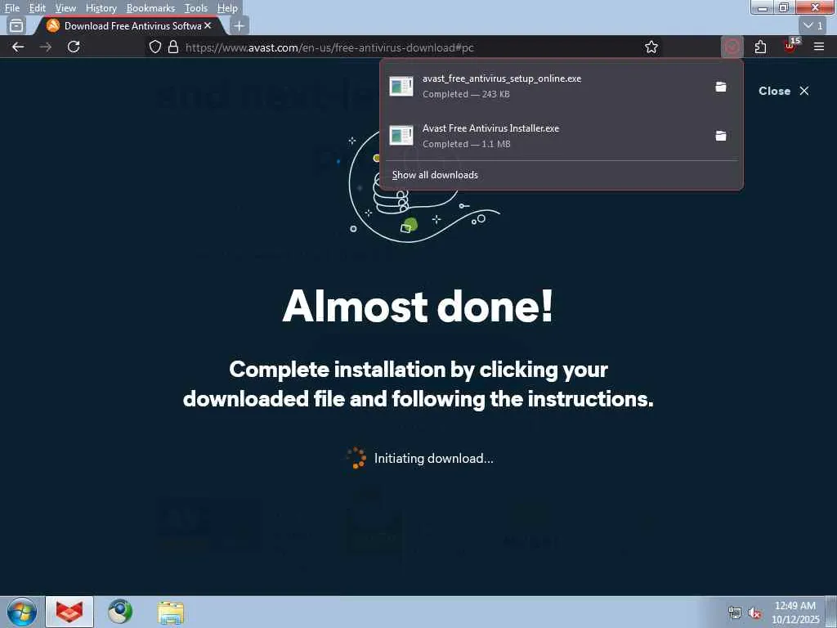The height and width of the screenshot is (628, 837).
Task: Click avast_free_antivirus_setup_online.exe file icon
Action: (x=401, y=86)
